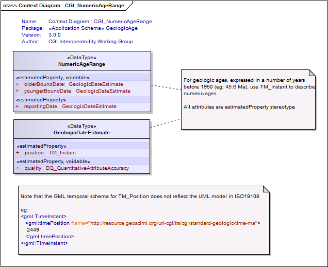Click the opening <gml:TimeInstant> tag
The image size is (328, 267).
pyautogui.click(x=44, y=216)
